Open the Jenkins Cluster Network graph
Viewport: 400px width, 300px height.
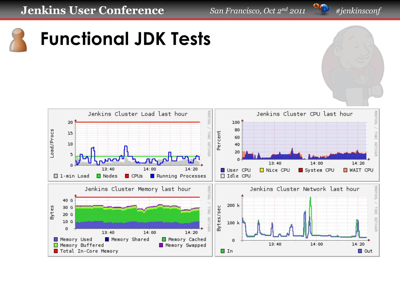pos(297,220)
